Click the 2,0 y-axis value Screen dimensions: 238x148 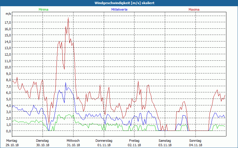pyautogui.click(x=9, y=118)
